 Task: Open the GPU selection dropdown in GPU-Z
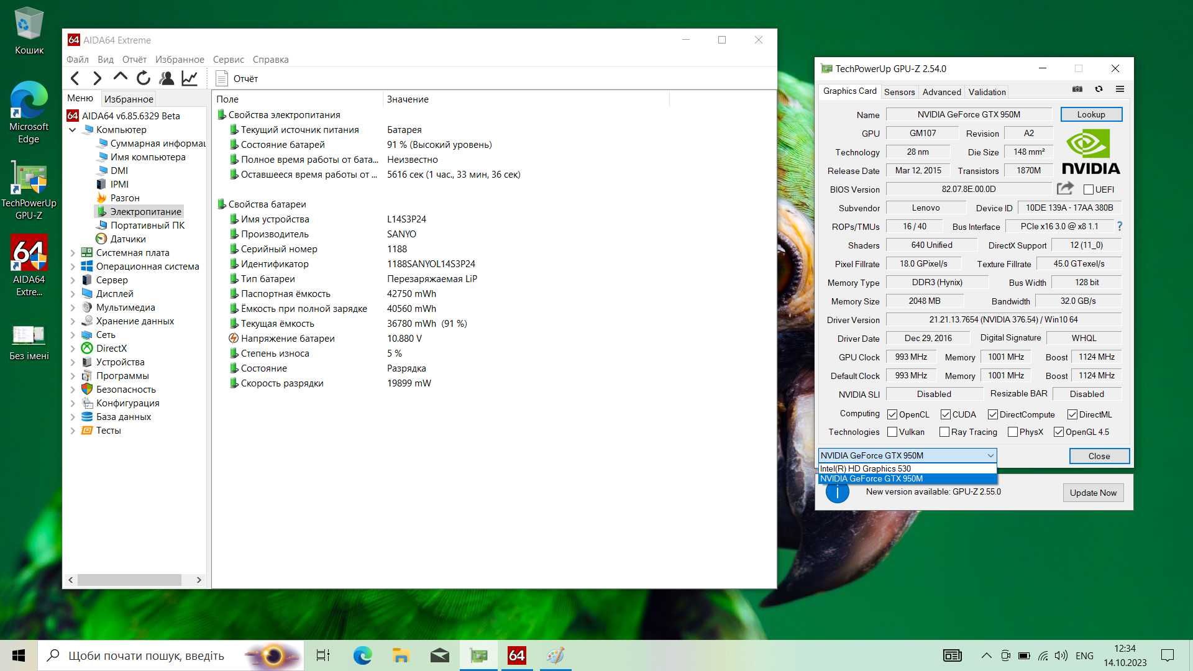[x=907, y=455]
